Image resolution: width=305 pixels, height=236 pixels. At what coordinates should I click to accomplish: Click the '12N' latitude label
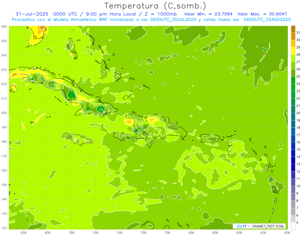[x=4, y=228]
